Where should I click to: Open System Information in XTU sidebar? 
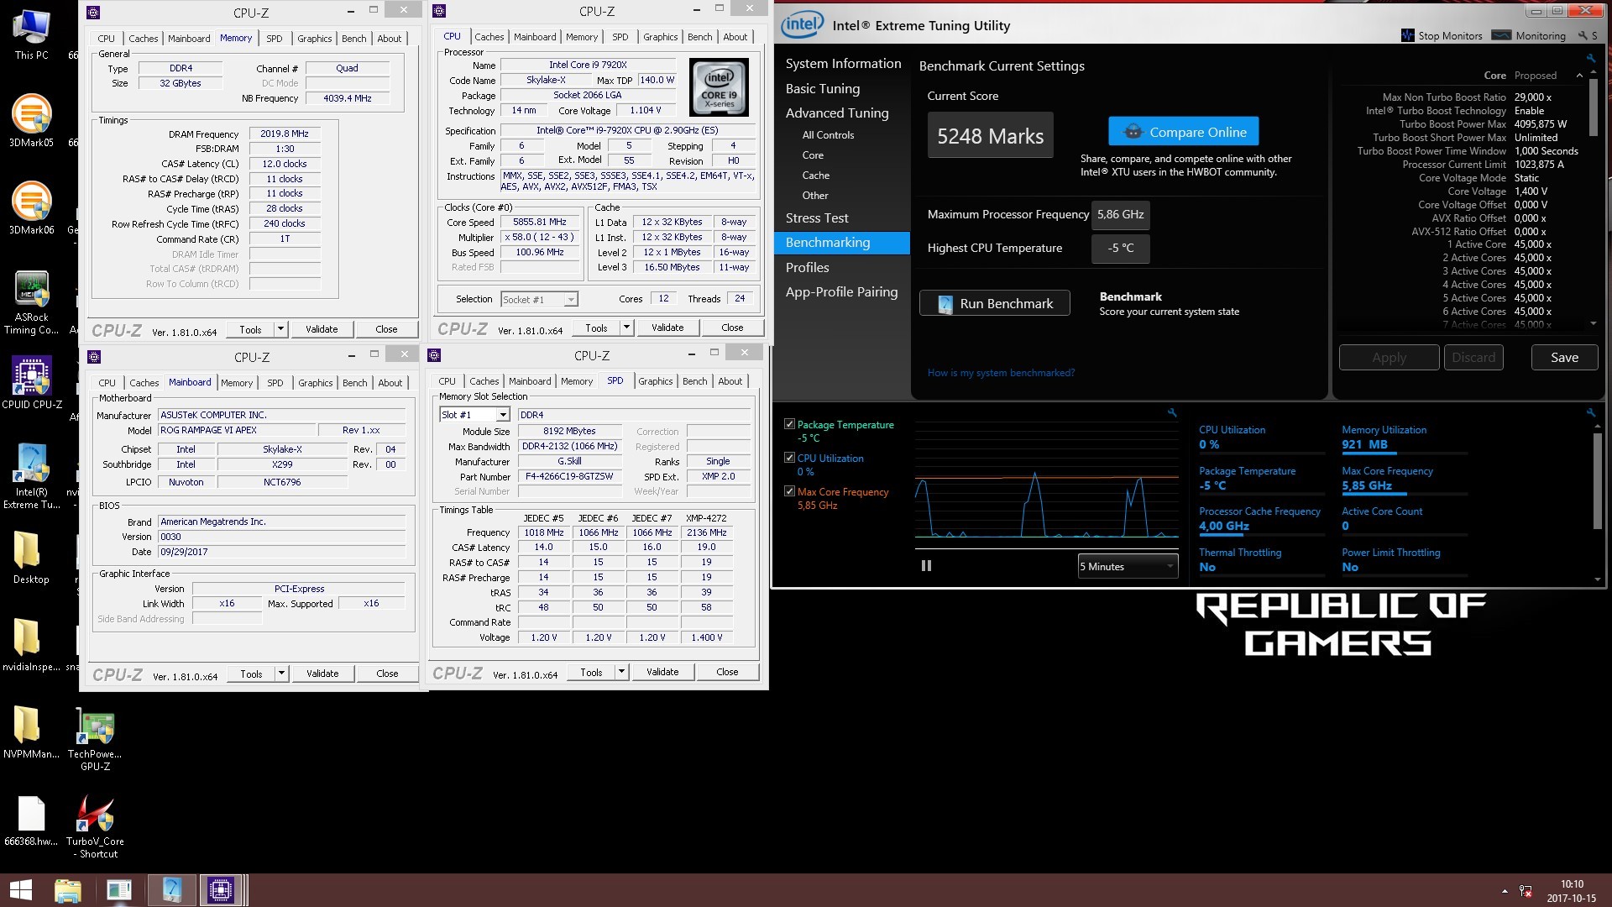click(x=841, y=64)
